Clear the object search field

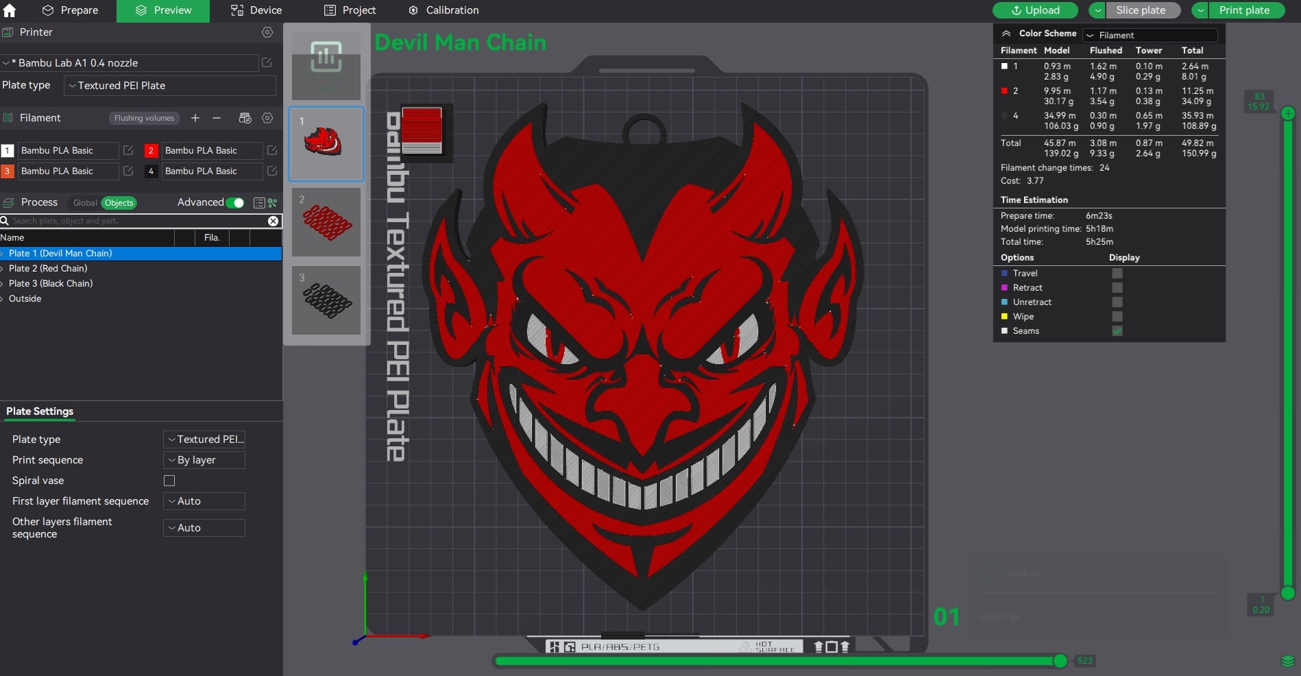[x=273, y=221]
